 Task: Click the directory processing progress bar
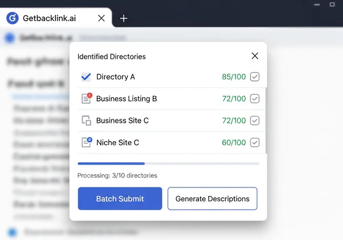click(168, 164)
